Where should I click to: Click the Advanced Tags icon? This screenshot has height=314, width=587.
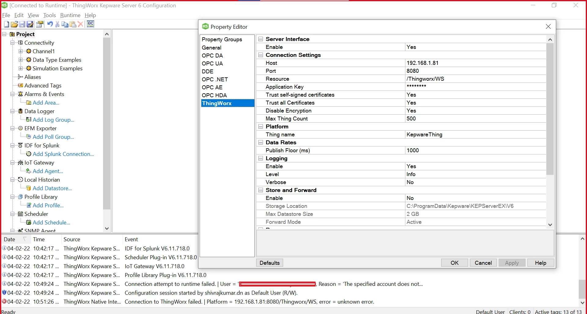(20, 85)
